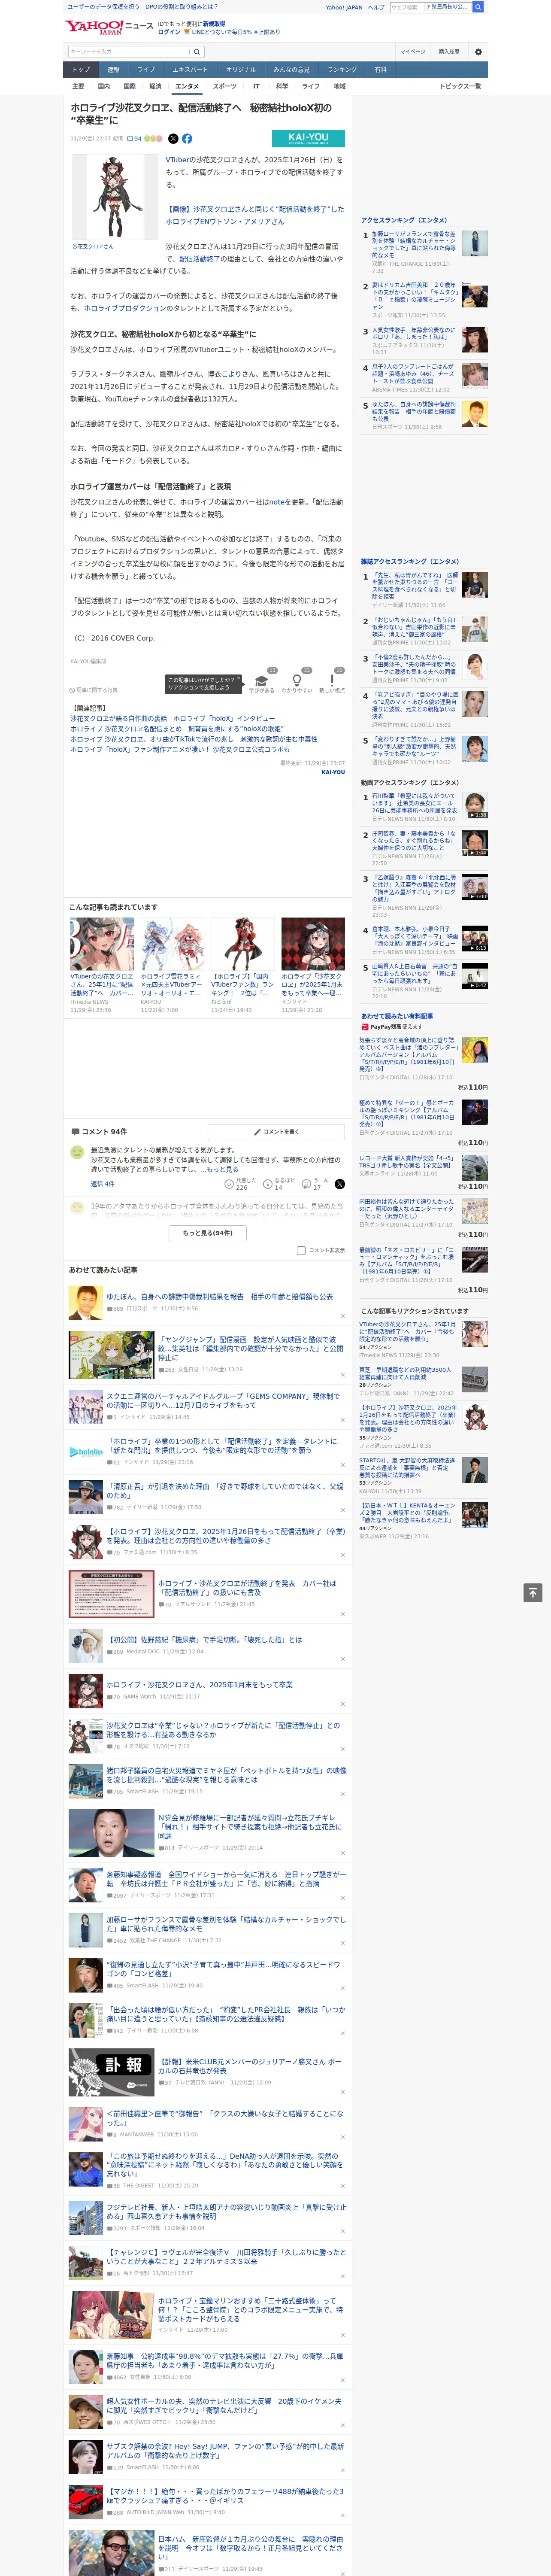The width and height of the screenshot is (551, 2576).
Task: Open the みんなの意見 tab
Action: point(291,70)
